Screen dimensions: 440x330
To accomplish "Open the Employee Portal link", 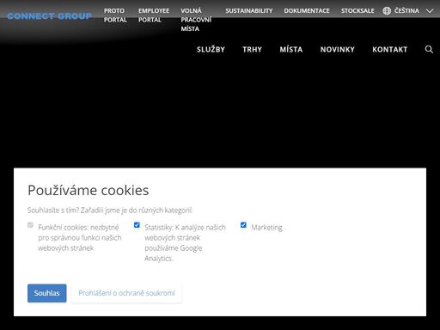I will pyautogui.click(x=154, y=15).
